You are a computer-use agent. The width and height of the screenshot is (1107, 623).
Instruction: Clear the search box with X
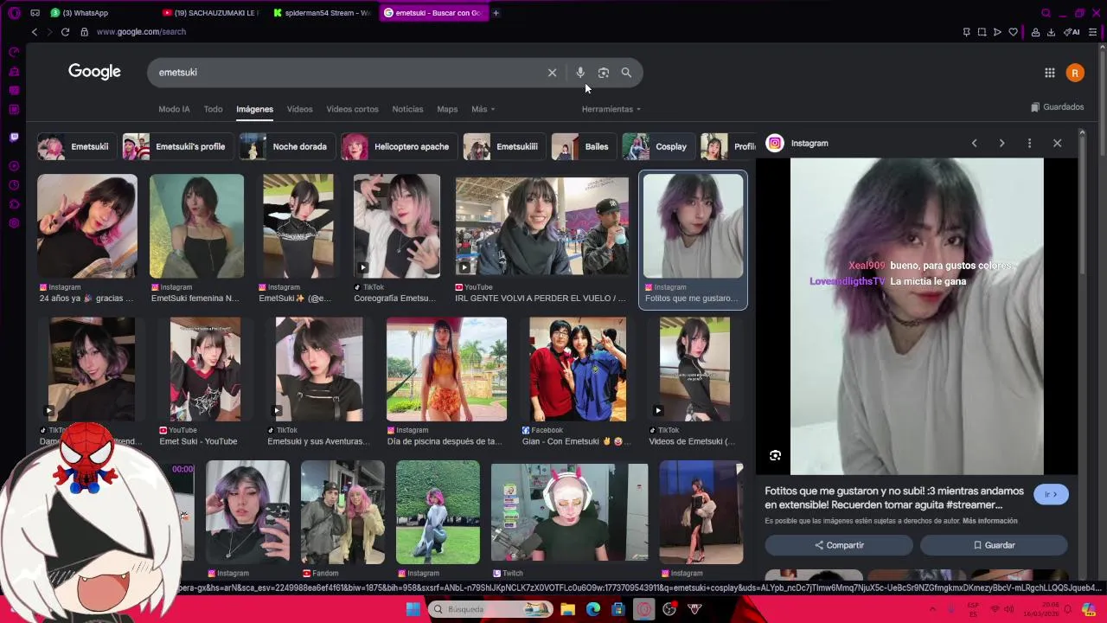click(552, 73)
